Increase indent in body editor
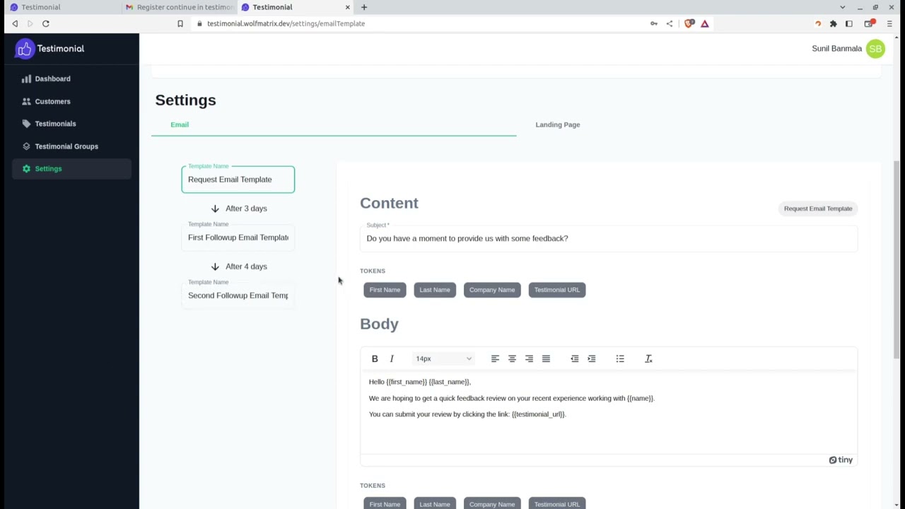Image resolution: width=905 pixels, height=509 pixels. pyautogui.click(x=592, y=359)
